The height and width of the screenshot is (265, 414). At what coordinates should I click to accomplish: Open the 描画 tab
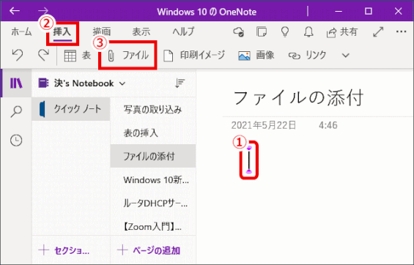point(102,32)
